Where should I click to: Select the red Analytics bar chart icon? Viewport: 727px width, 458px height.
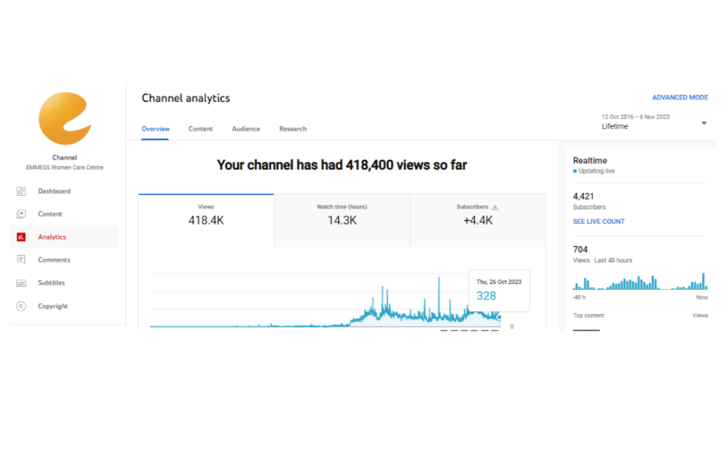[x=21, y=237]
